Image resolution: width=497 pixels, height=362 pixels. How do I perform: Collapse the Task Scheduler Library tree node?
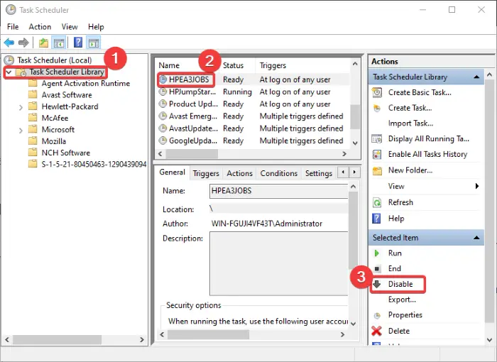[9, 72]
